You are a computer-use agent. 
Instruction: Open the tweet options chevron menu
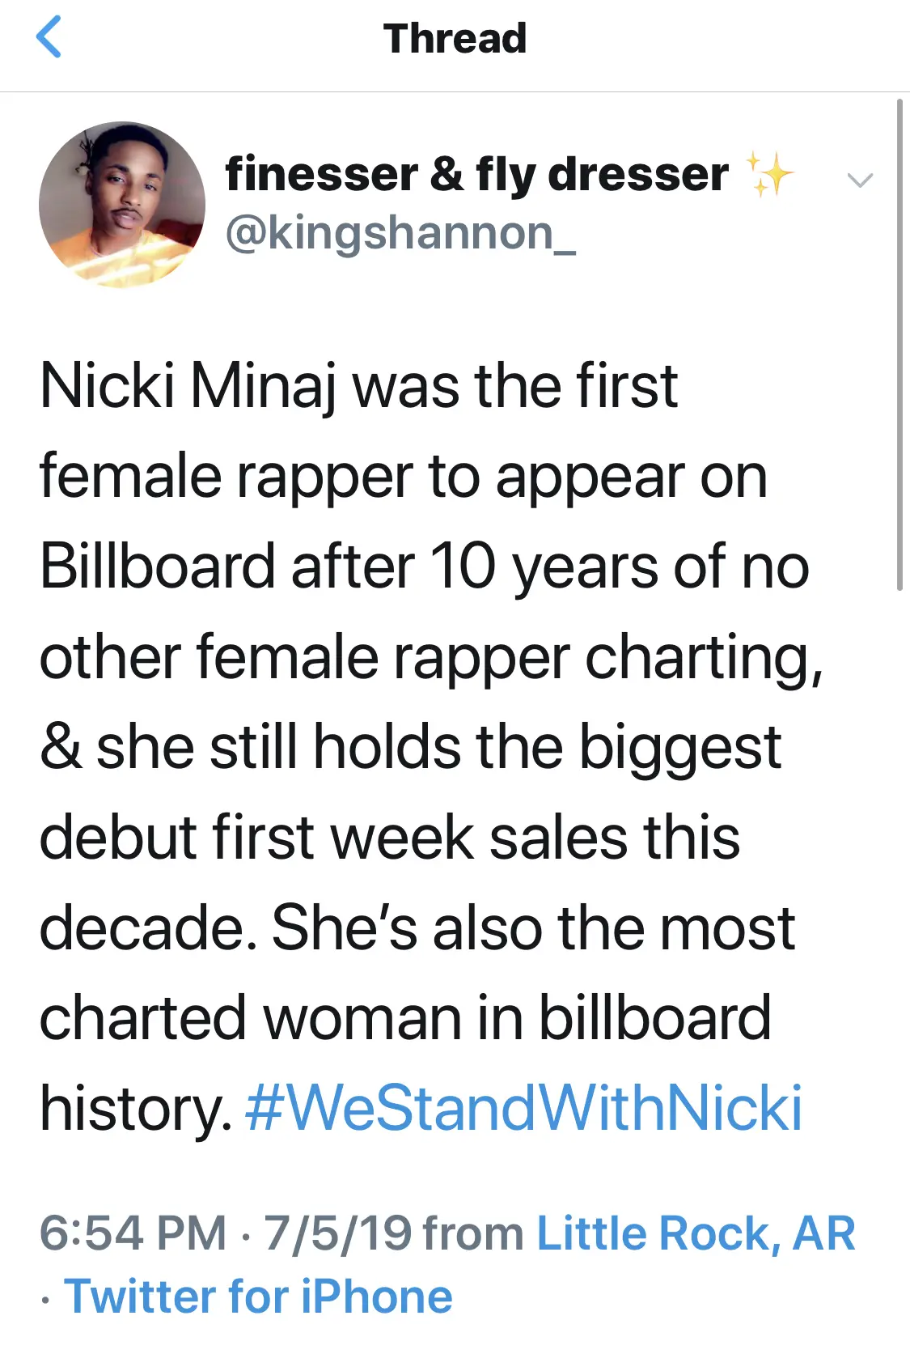(859, 180)
